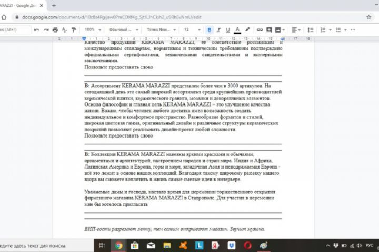Show more toolbar options
This screenshot has width=379, height=252.
pyautogui.click(x=353, y=30)
